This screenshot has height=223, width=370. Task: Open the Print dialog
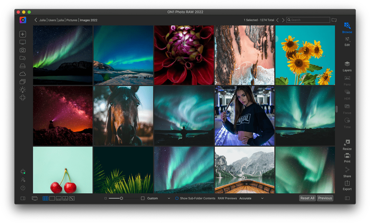point(347,158)
